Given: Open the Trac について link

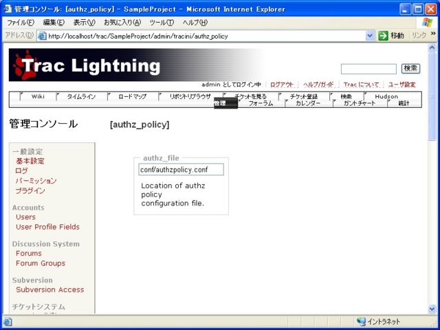Looking at the screenshot, I should tap(362, 85).
